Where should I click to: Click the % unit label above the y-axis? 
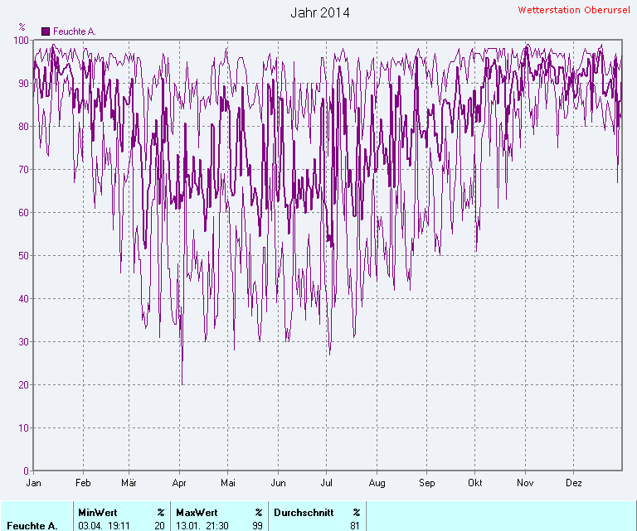click(22, 27)
